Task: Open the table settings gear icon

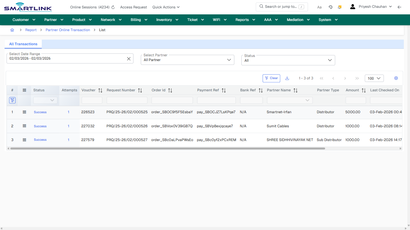Action: coord(396,78)
